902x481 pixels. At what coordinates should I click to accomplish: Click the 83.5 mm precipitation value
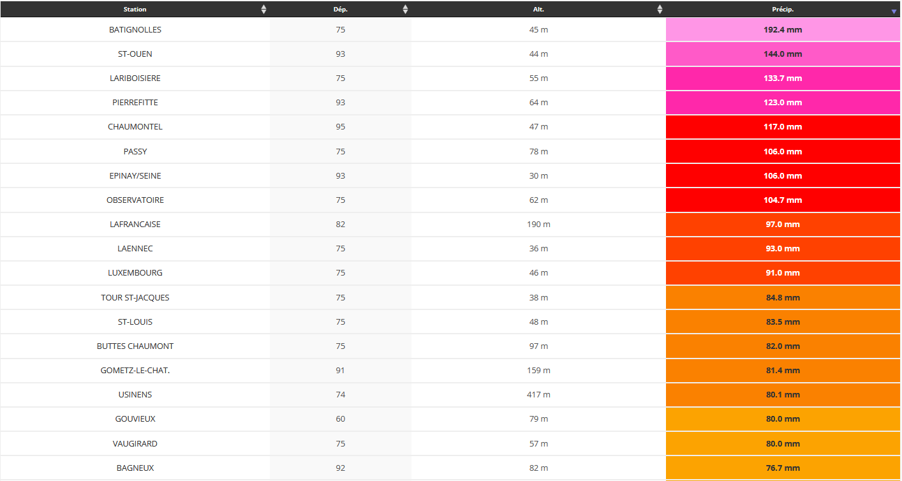coord(783,322)
